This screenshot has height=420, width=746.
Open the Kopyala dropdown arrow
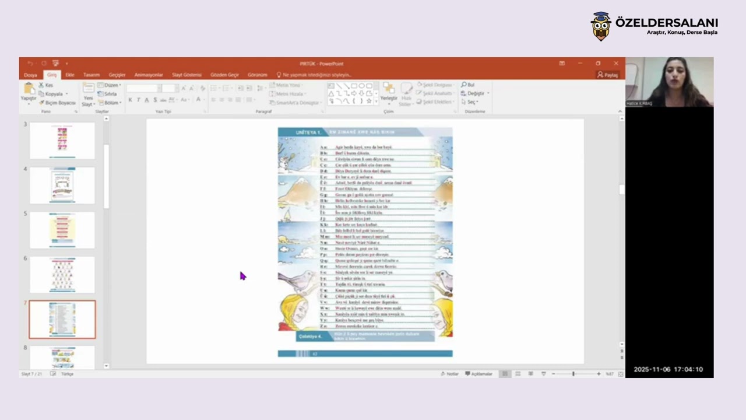[x=66, y=94]
